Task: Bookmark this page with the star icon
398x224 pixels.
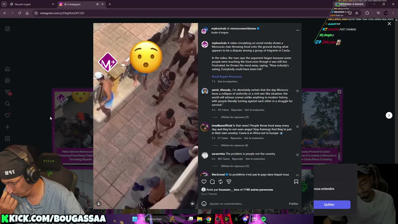Action: click(x=357, y=13)
